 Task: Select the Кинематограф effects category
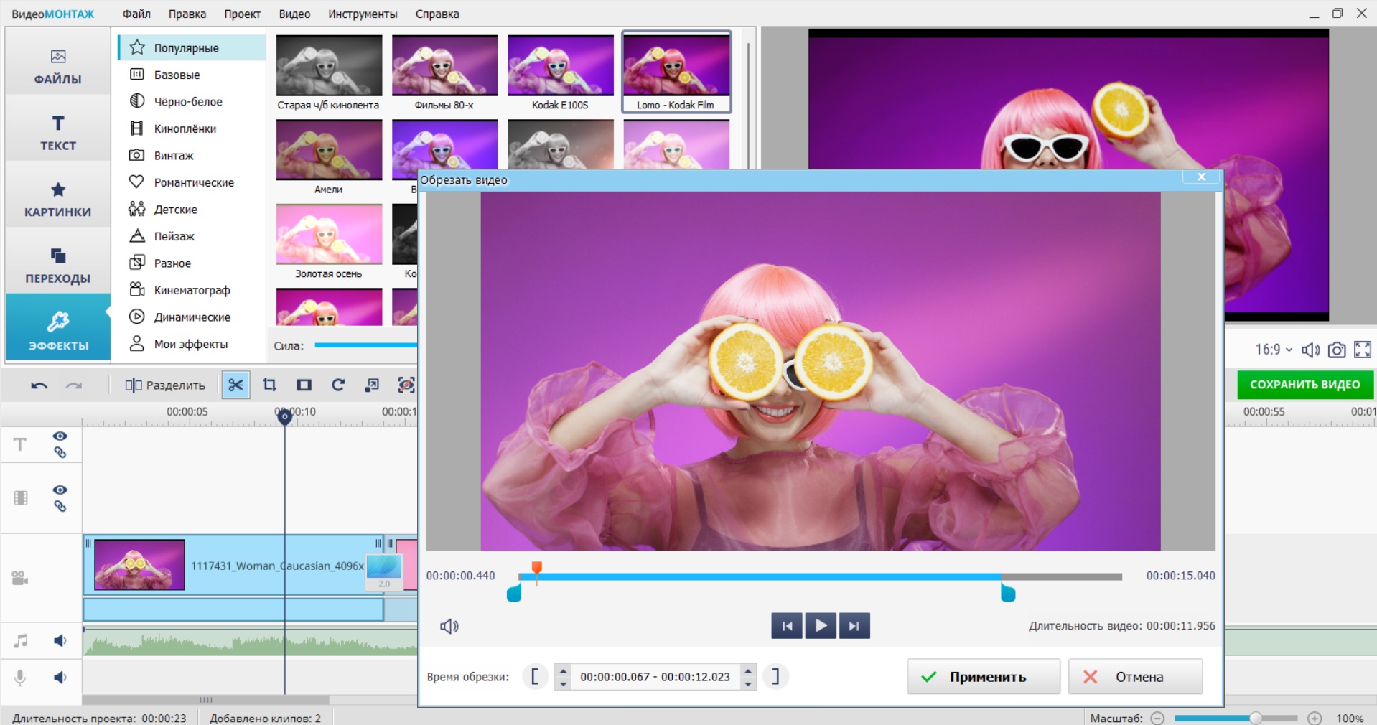pyautogui.click(x=192, y=290)
